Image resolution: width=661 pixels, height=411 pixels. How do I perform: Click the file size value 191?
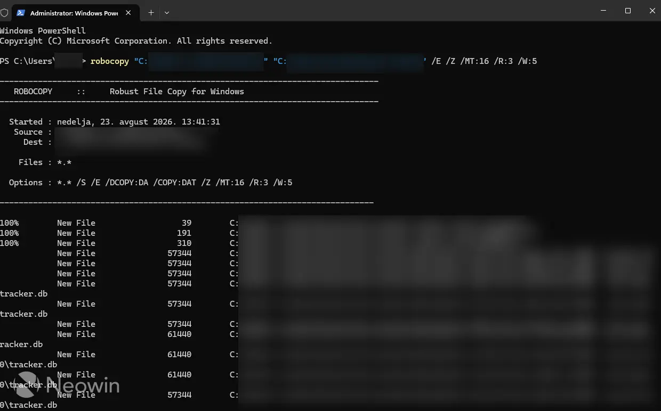184,233
